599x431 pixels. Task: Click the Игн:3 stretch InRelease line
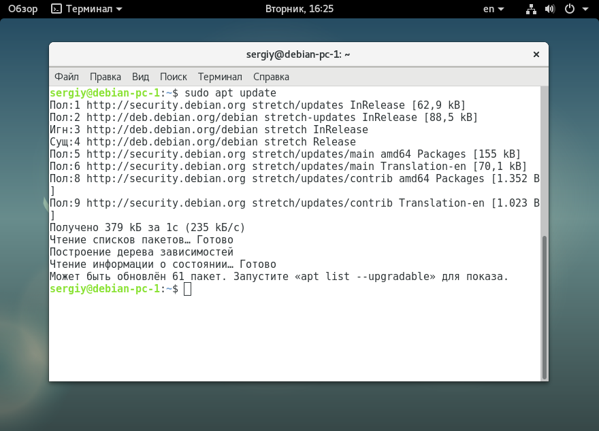208,130
